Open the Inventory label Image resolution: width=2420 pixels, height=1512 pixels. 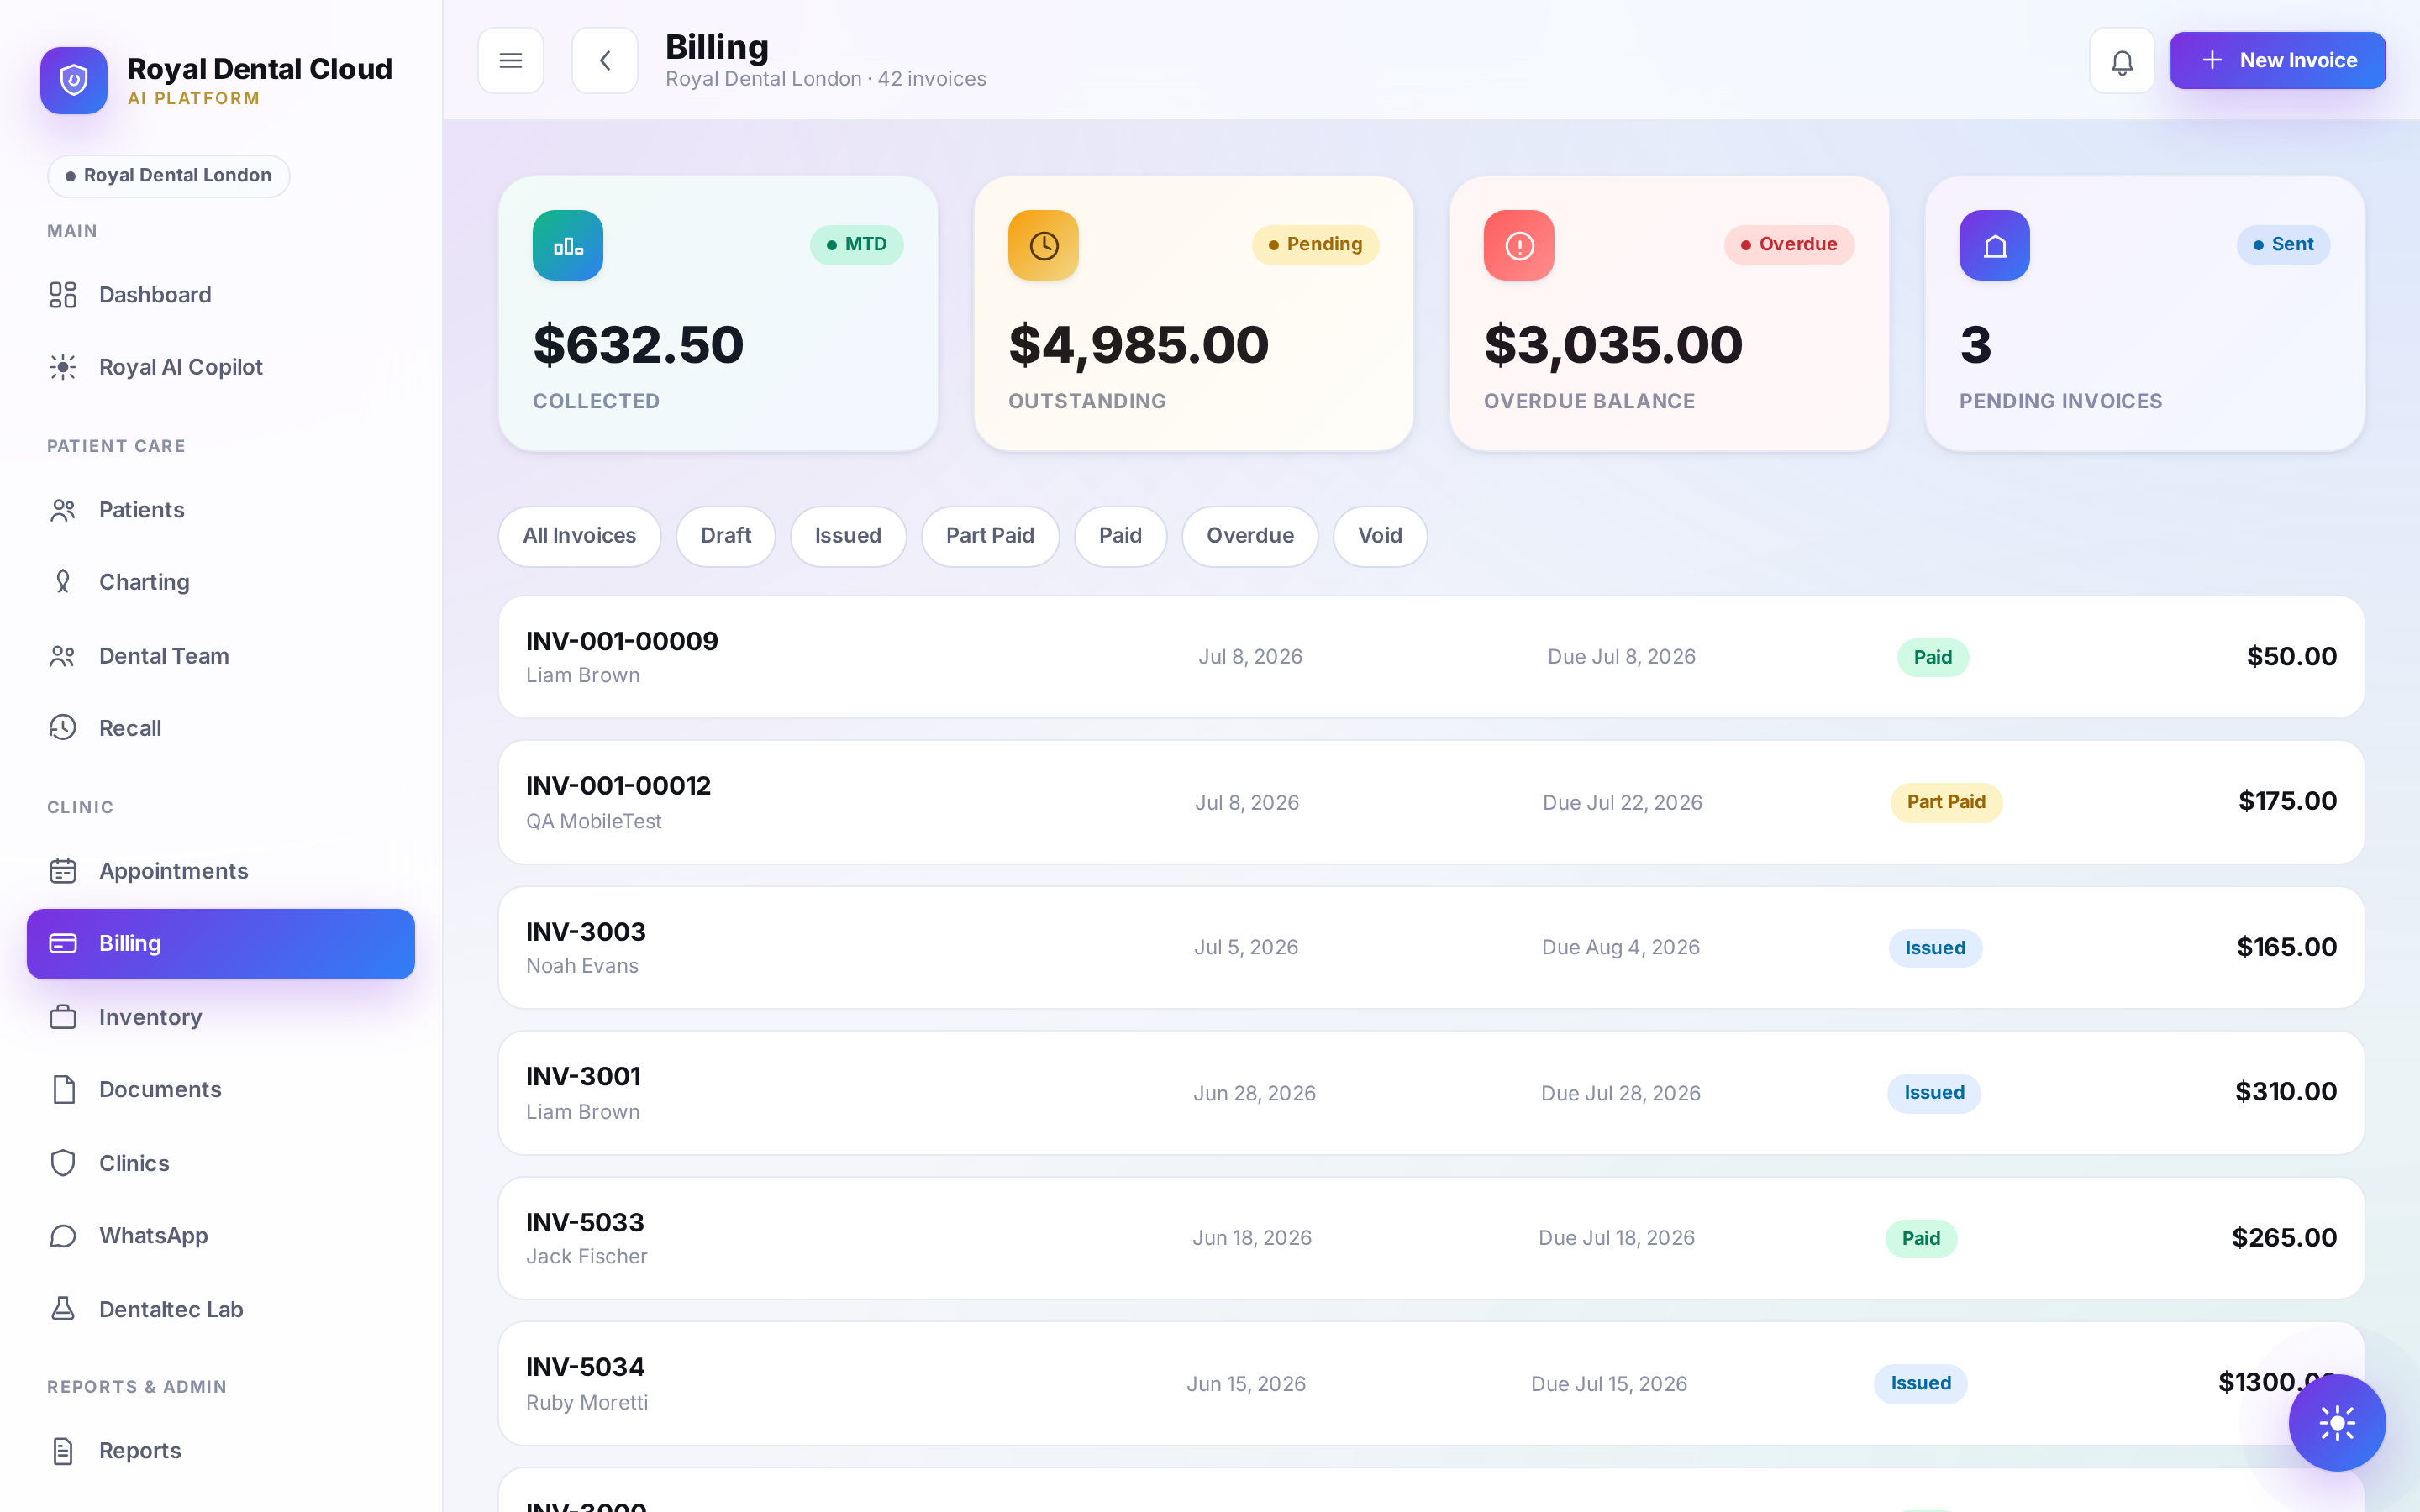pyautogui.click(x=151, y=1017)
